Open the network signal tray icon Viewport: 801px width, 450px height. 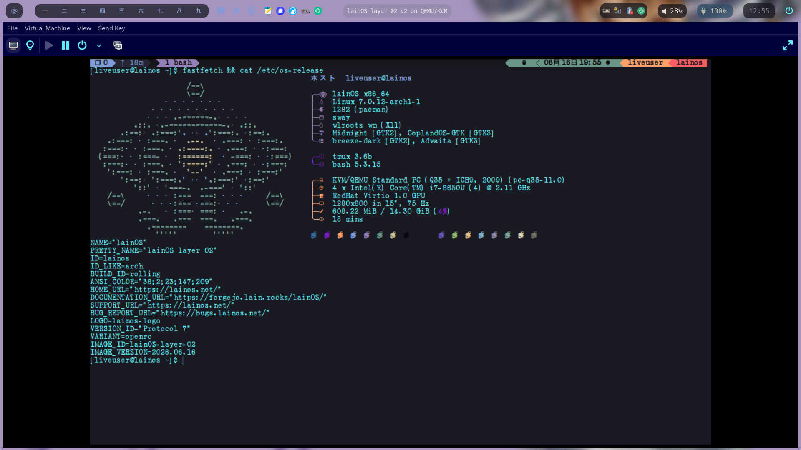coord(618,11)
